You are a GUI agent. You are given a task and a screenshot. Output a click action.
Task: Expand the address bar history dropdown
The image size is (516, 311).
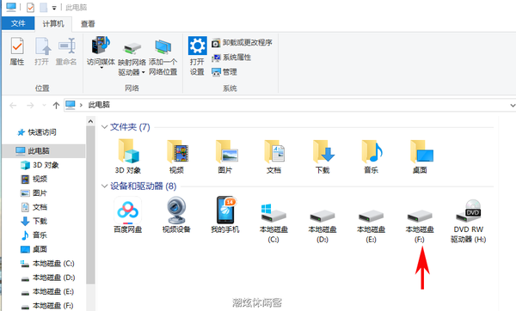513,105
